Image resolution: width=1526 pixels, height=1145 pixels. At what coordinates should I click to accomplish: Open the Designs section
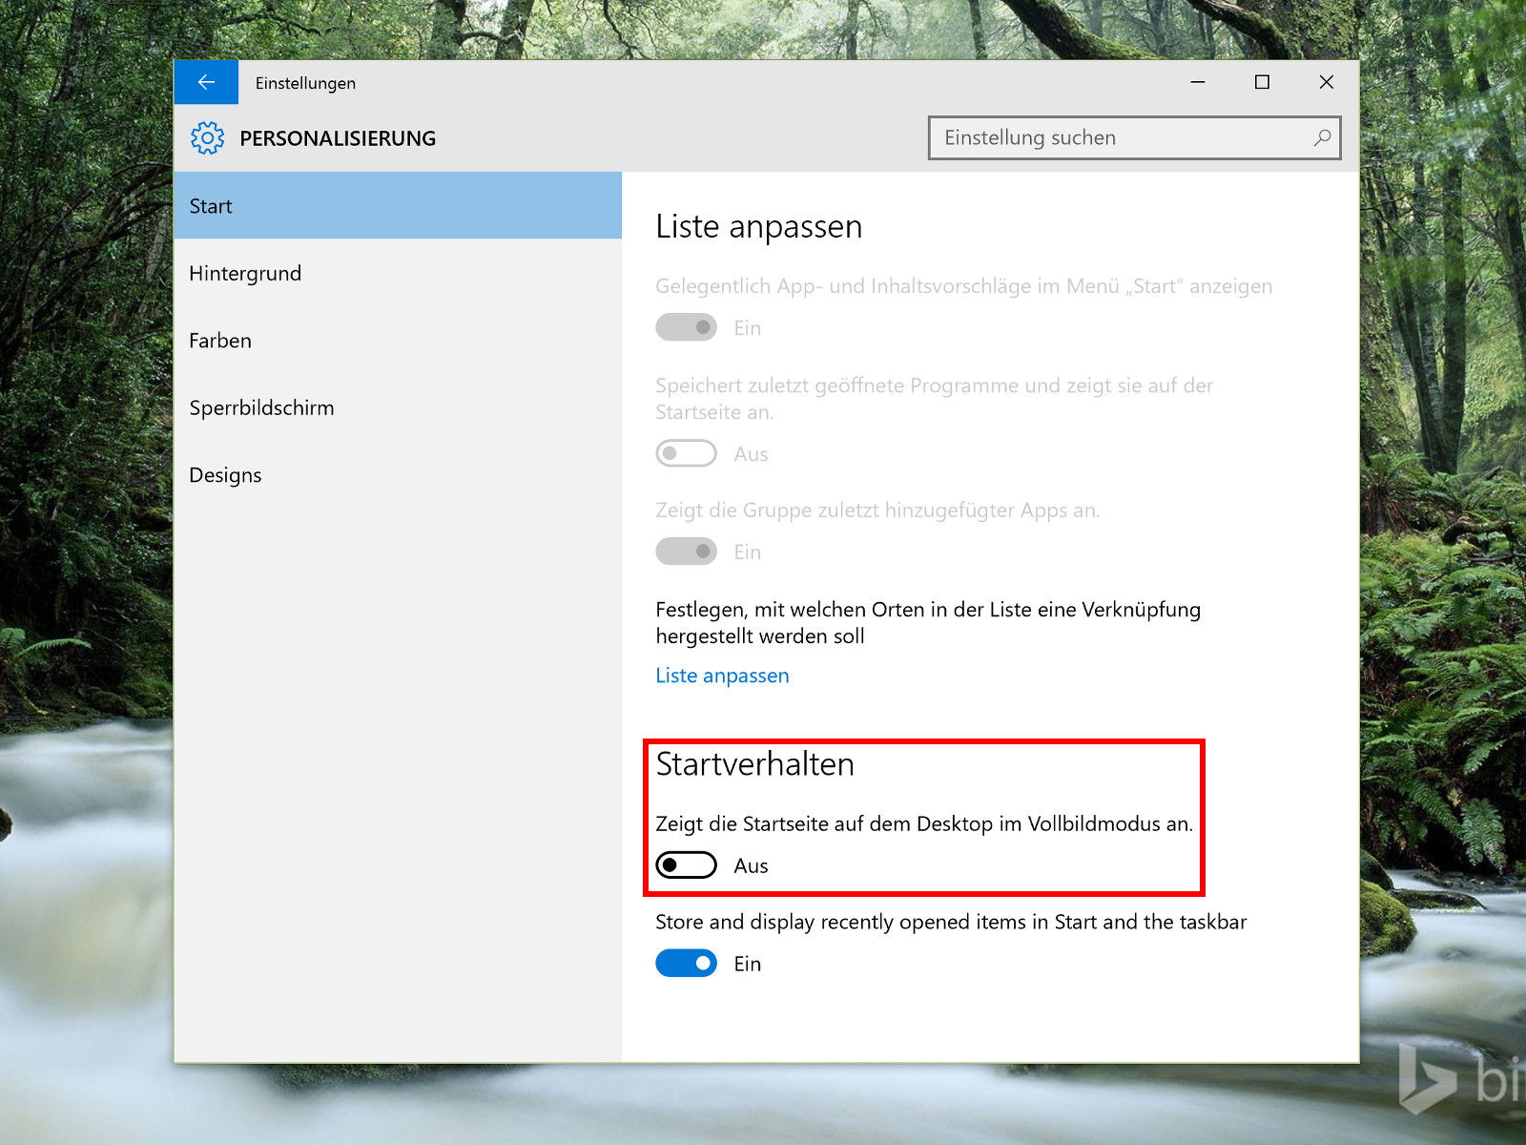398,475
